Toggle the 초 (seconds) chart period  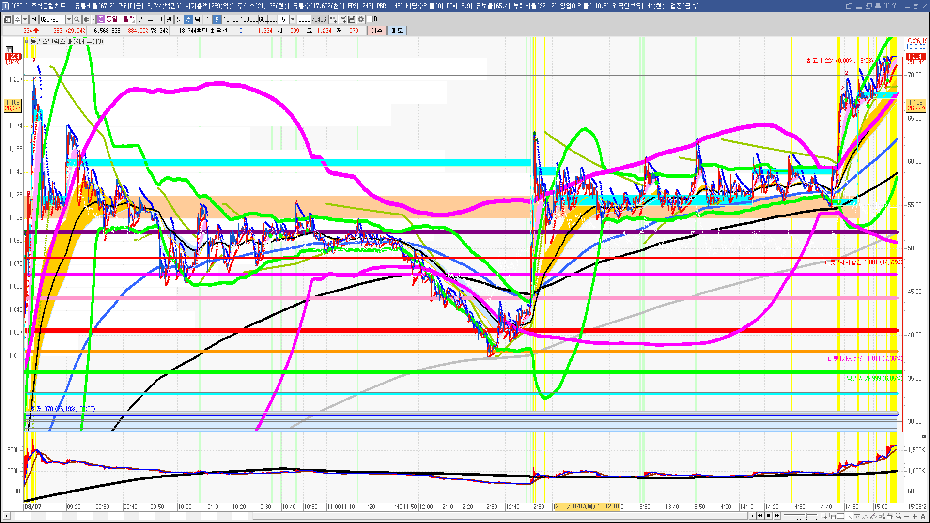[188, 19]
